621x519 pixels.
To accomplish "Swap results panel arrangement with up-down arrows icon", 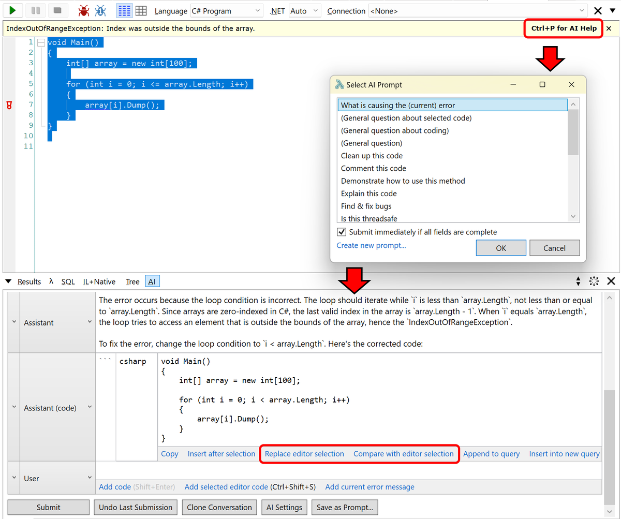I will pos(578,281).
